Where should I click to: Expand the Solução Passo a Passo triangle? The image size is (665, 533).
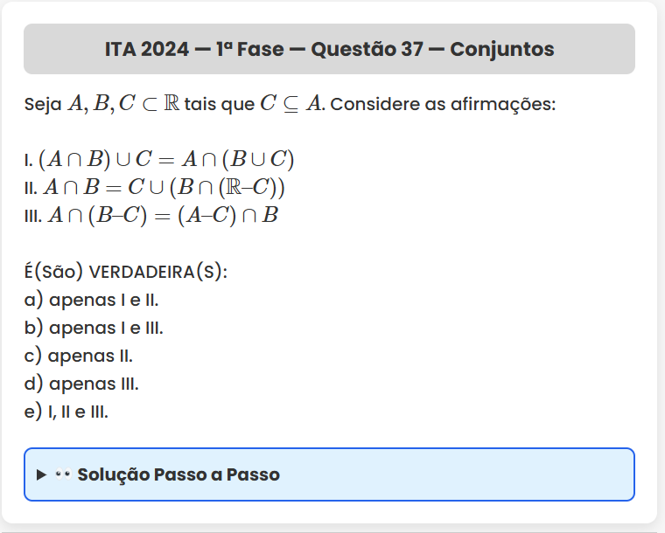coord(41,474)
